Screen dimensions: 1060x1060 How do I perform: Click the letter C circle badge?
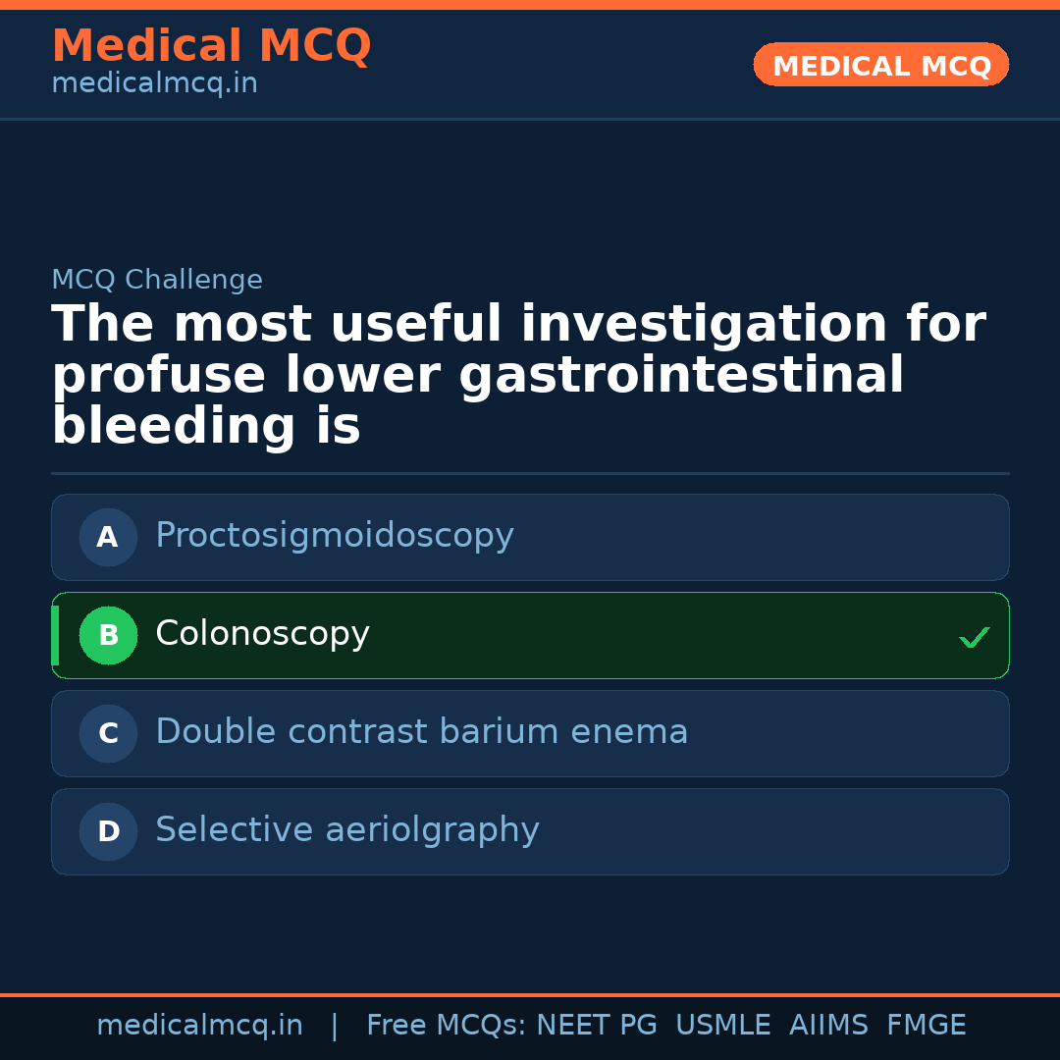(108, 733)
